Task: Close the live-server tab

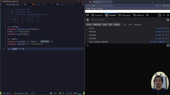Action: click(x=78, y=4)
